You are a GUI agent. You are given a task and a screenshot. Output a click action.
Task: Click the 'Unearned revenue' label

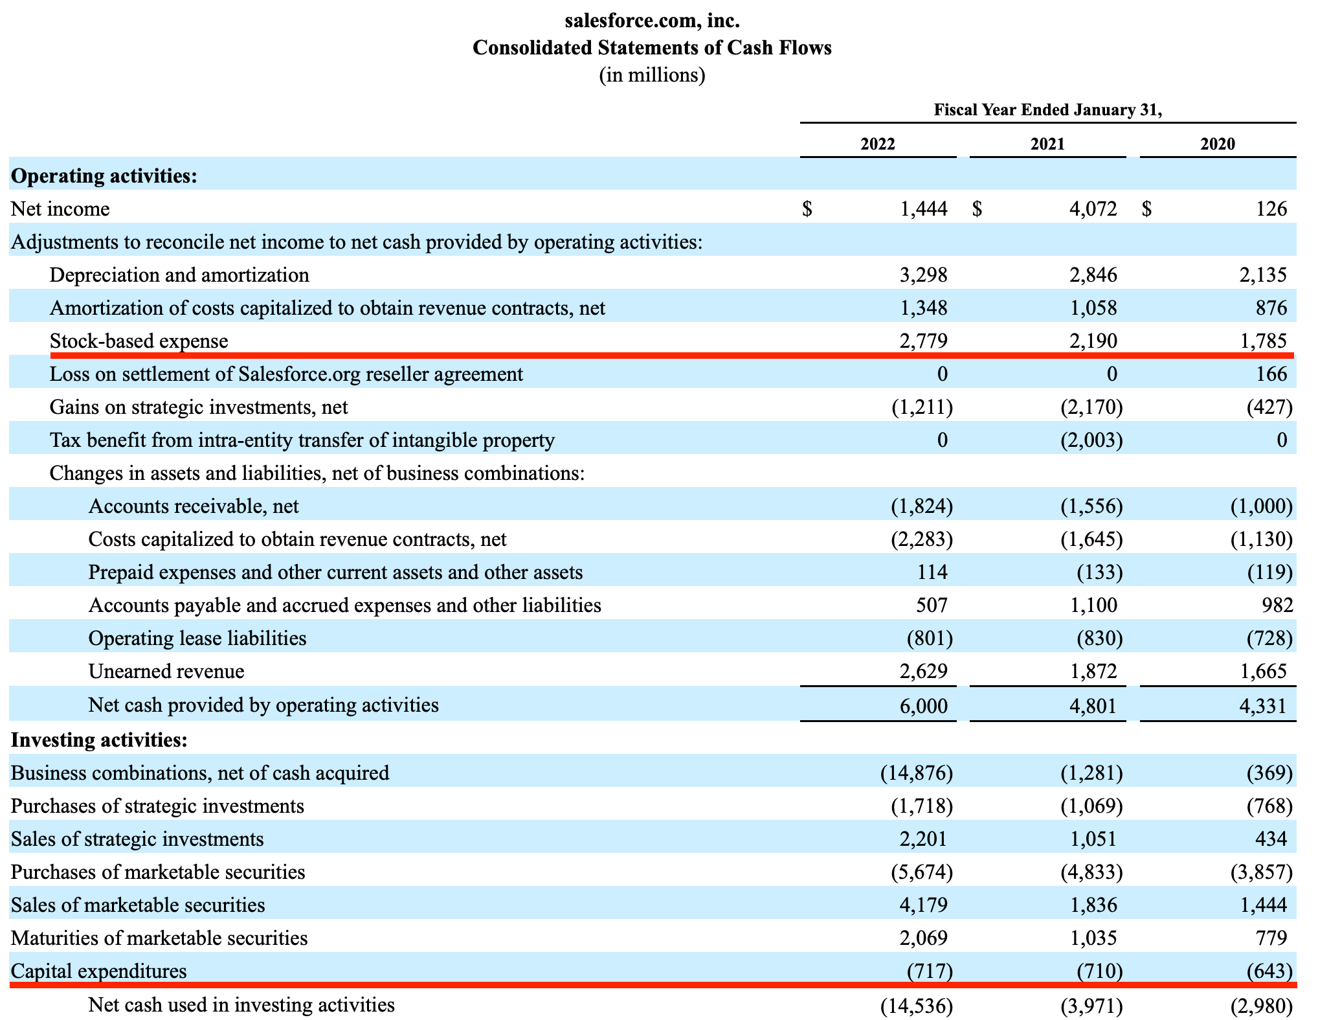[x=166, y=671]
